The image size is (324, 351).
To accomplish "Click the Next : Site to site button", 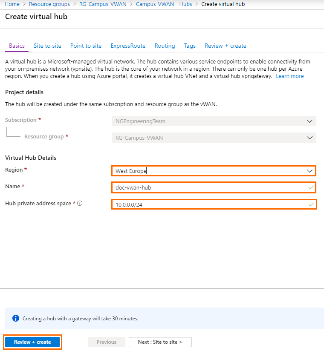I will tap(160, 342).
